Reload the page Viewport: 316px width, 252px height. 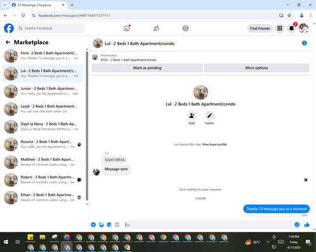[23, 15]
